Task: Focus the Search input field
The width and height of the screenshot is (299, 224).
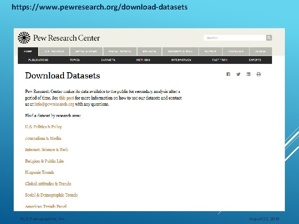Action: point(235,38)
